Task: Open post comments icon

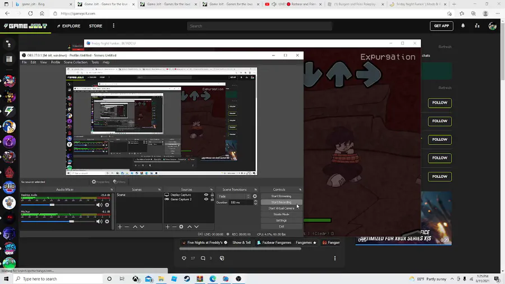Action: pyautogui.click(x=203, y=258)
